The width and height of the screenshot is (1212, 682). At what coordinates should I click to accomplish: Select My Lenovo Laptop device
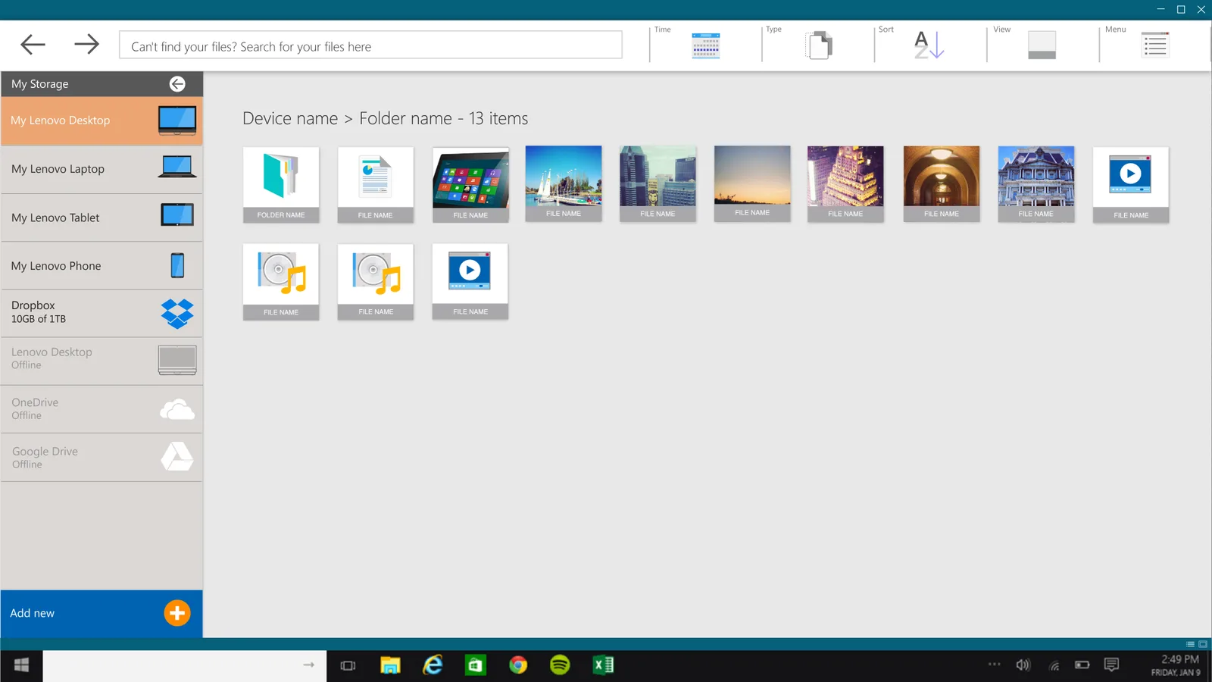coord(102,169)
